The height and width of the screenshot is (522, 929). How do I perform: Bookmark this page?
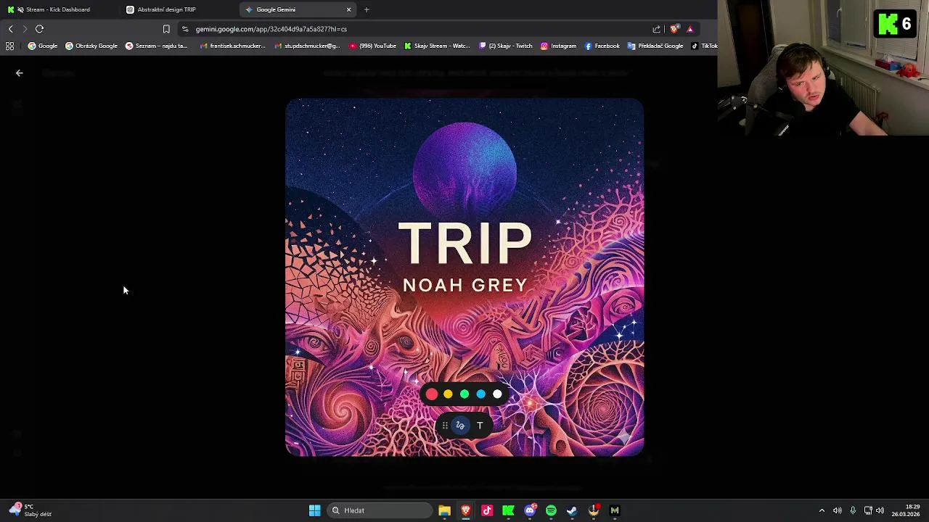pyautogui.click(x=166, y=29)
